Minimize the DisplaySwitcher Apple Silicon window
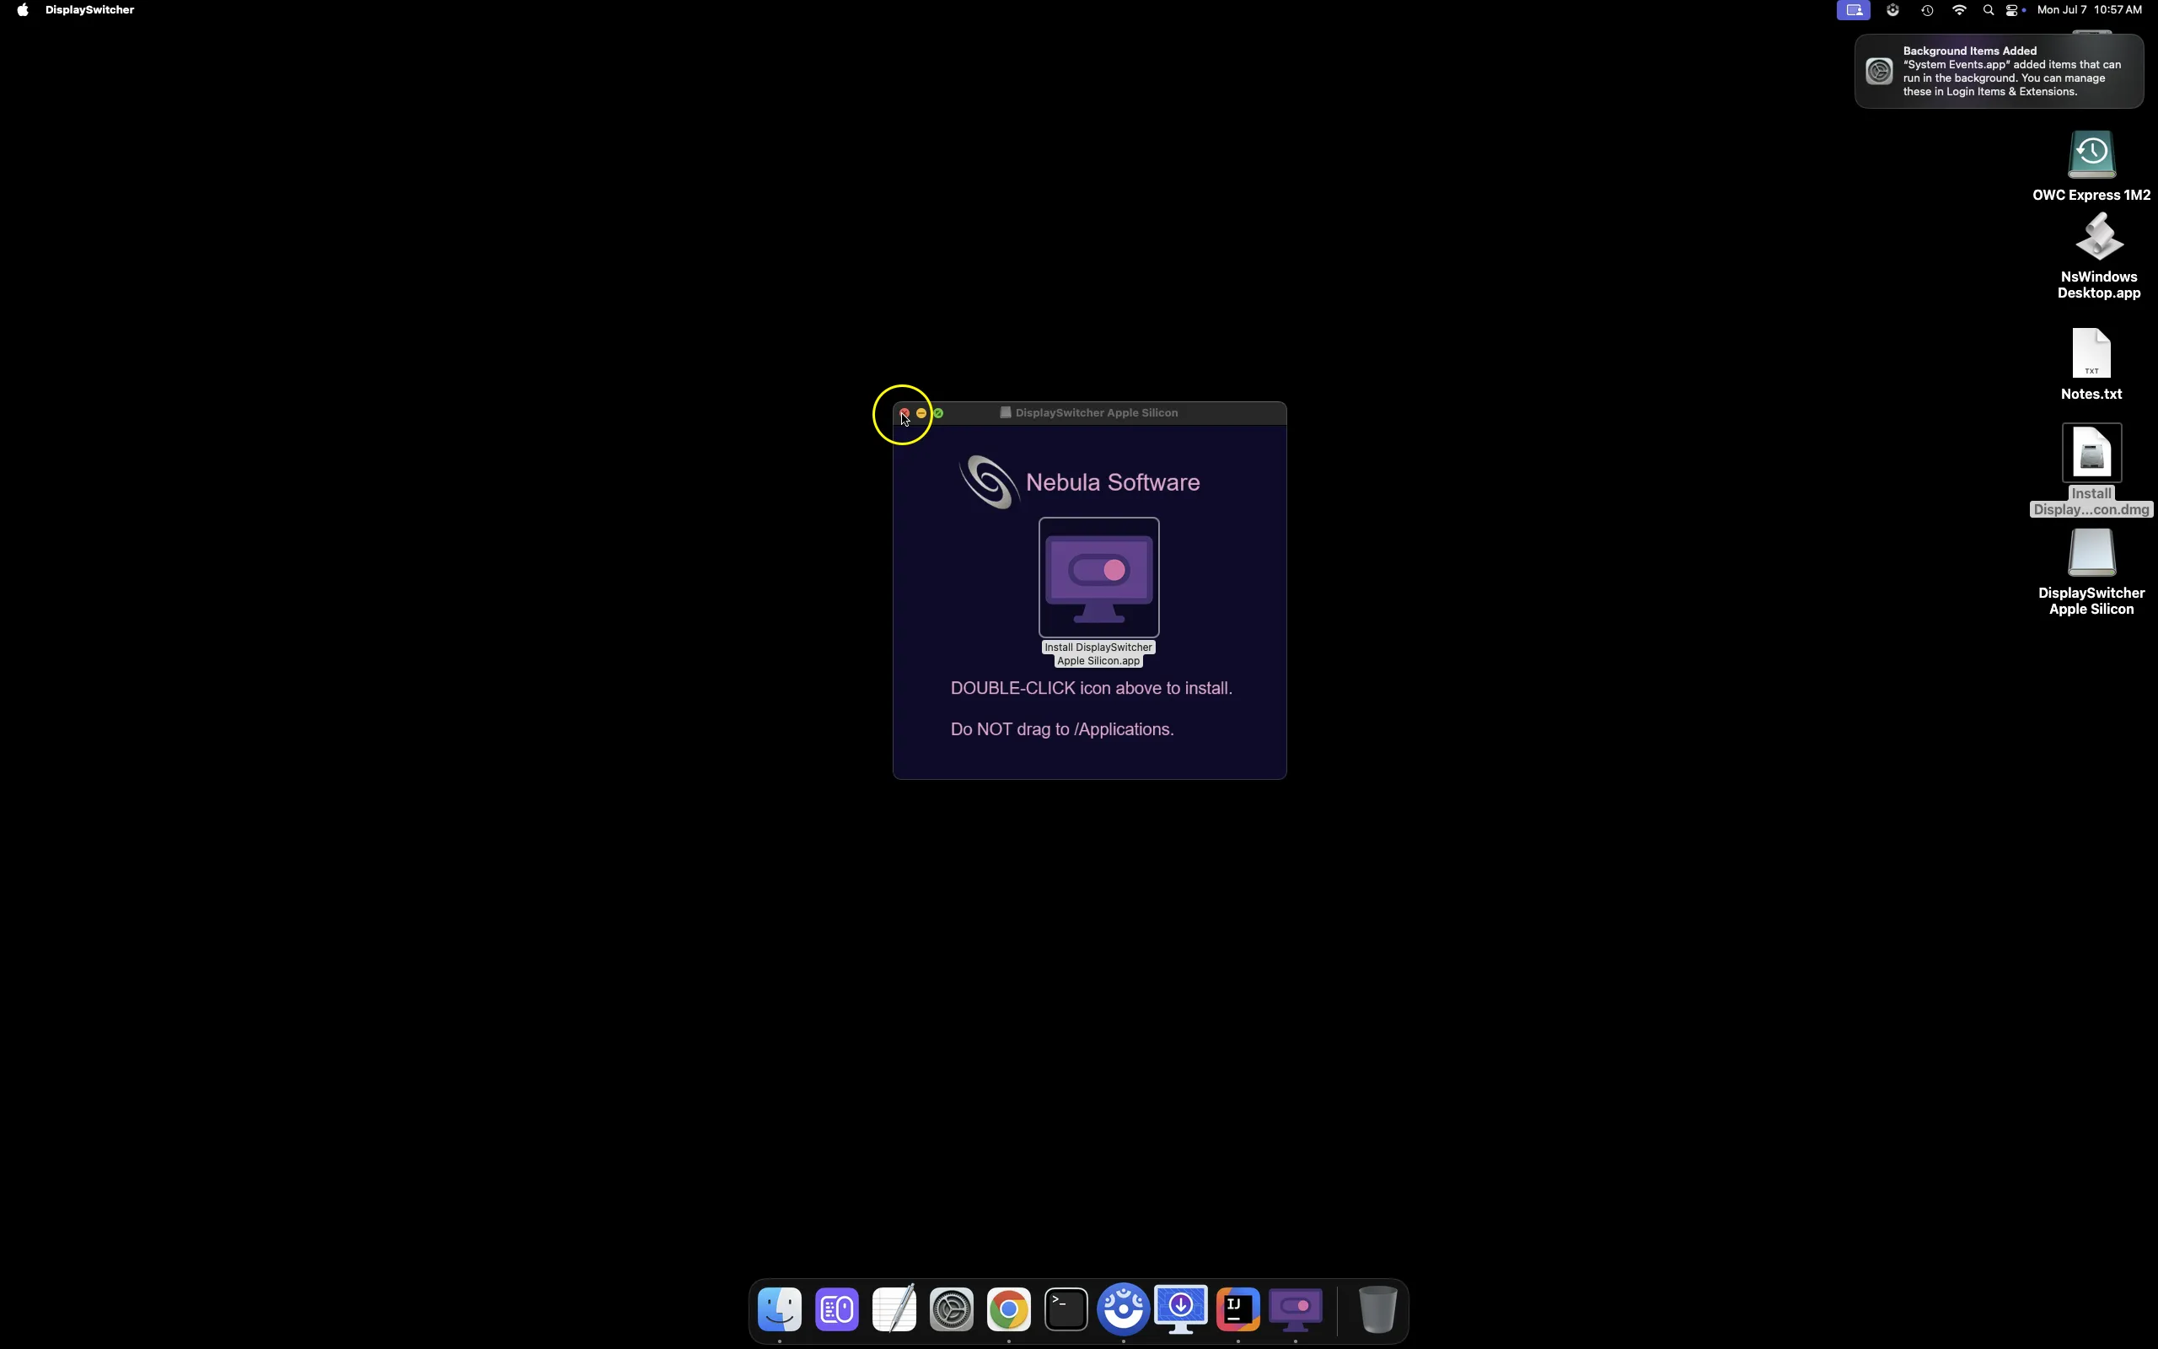 [x=921, y=413]
